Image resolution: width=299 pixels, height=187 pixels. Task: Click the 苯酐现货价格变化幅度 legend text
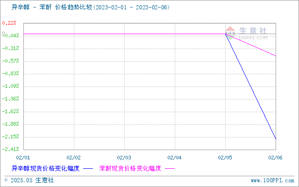pyautogui.click(x=130, y=168)
